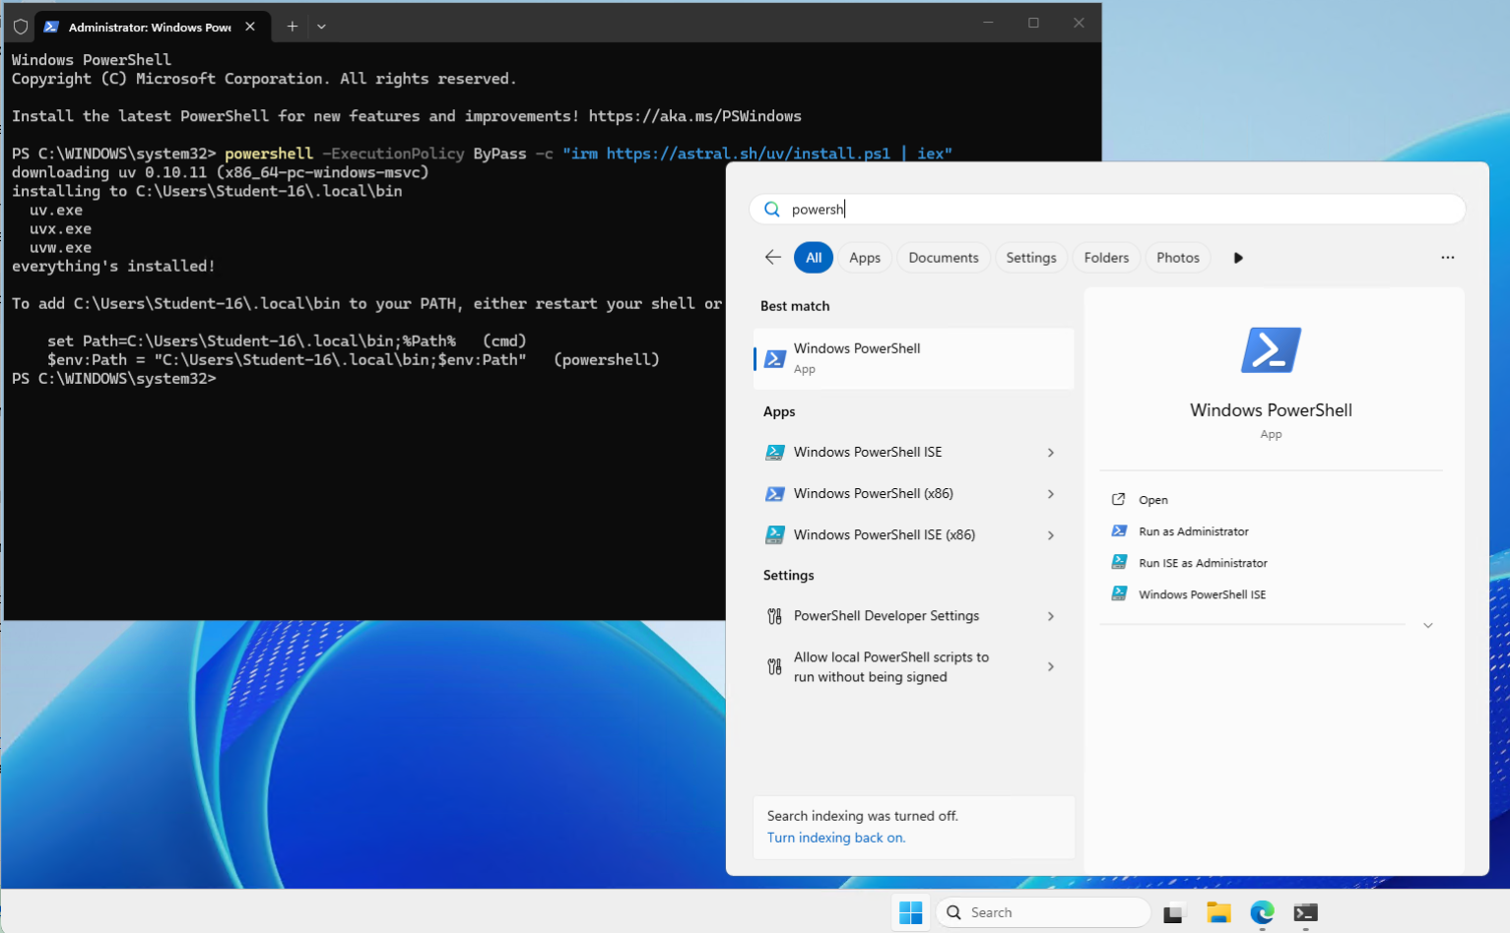1510x933 pixels.
Task: Open Task View from the taskbar
Action: (1174, 913)
